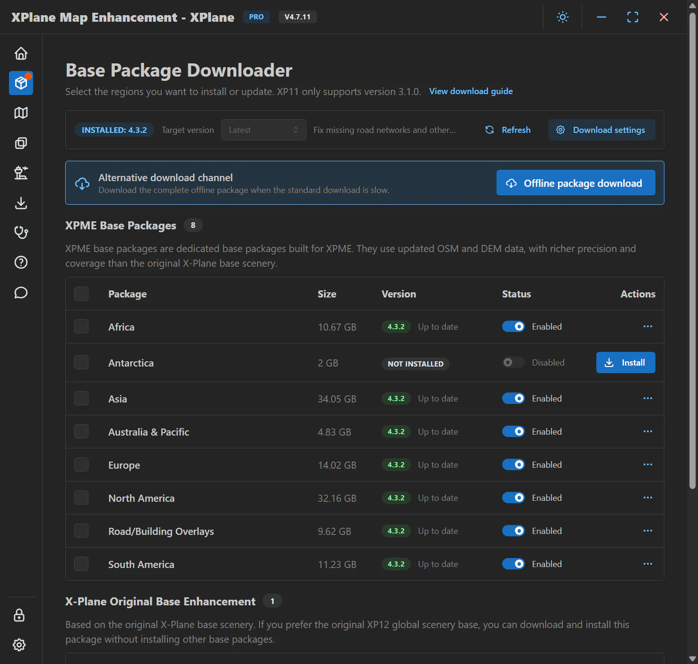Click the vertical scrollbar thumb

pos(692,251)
